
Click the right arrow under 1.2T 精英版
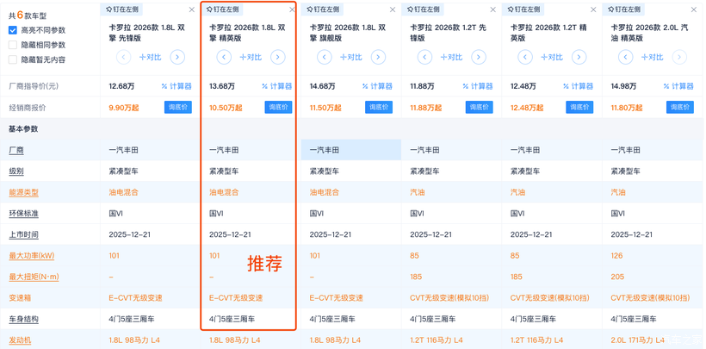coord(579,57)
